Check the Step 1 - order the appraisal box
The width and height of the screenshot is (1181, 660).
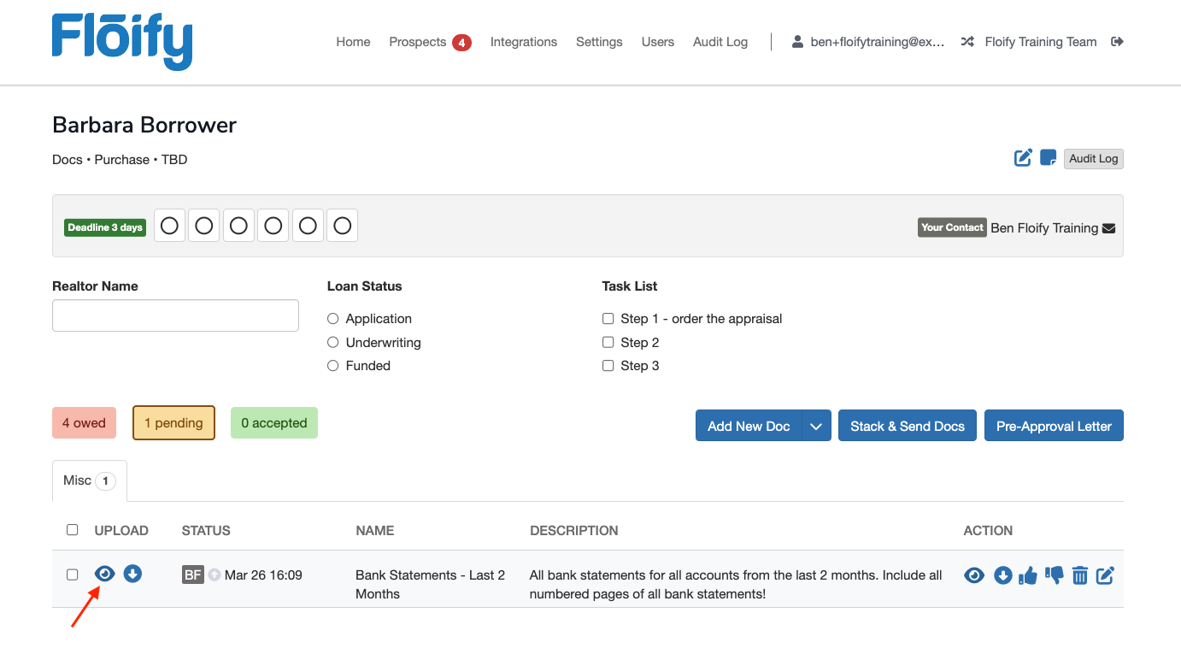pyautogui.click(x=608, y=319)
